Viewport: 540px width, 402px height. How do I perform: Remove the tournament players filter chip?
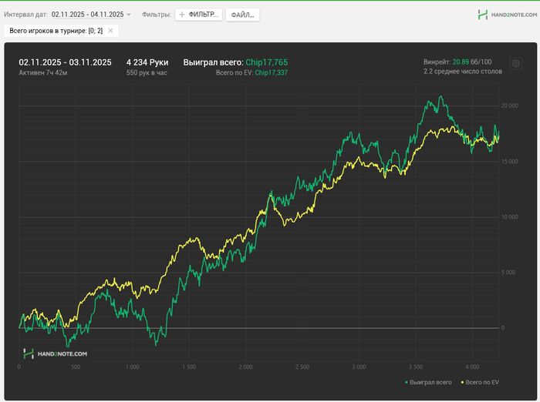click(110, 31)
